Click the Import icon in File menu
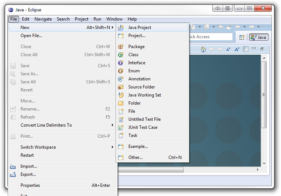 [13, 166]
